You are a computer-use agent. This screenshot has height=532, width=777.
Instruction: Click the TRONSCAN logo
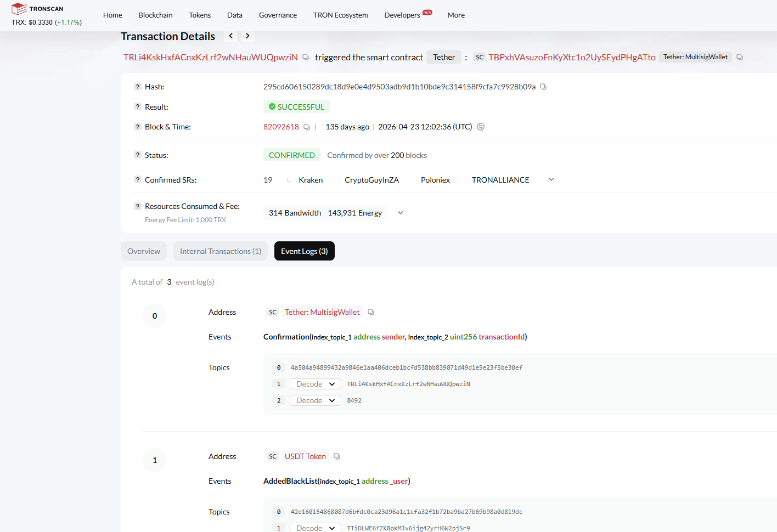[x=37, y=9]
